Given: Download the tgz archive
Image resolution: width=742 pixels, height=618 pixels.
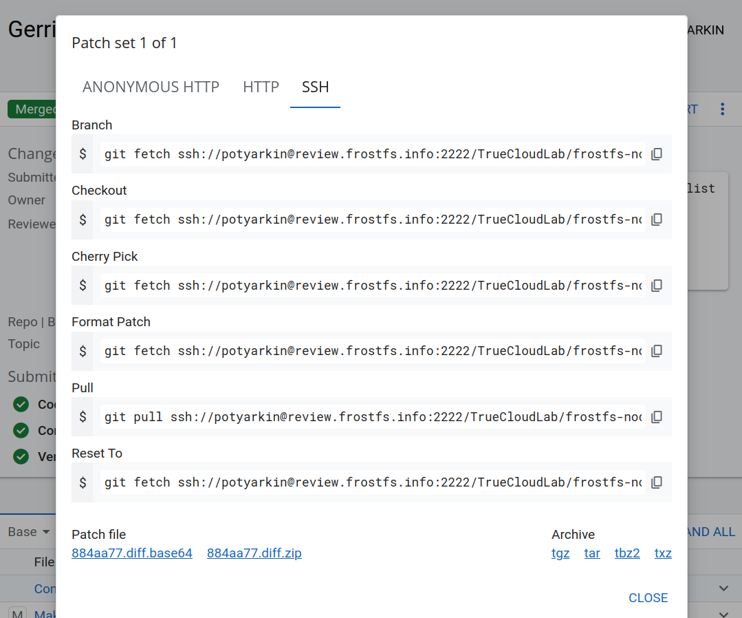Looking at the screenshot, I should (560, 553).
